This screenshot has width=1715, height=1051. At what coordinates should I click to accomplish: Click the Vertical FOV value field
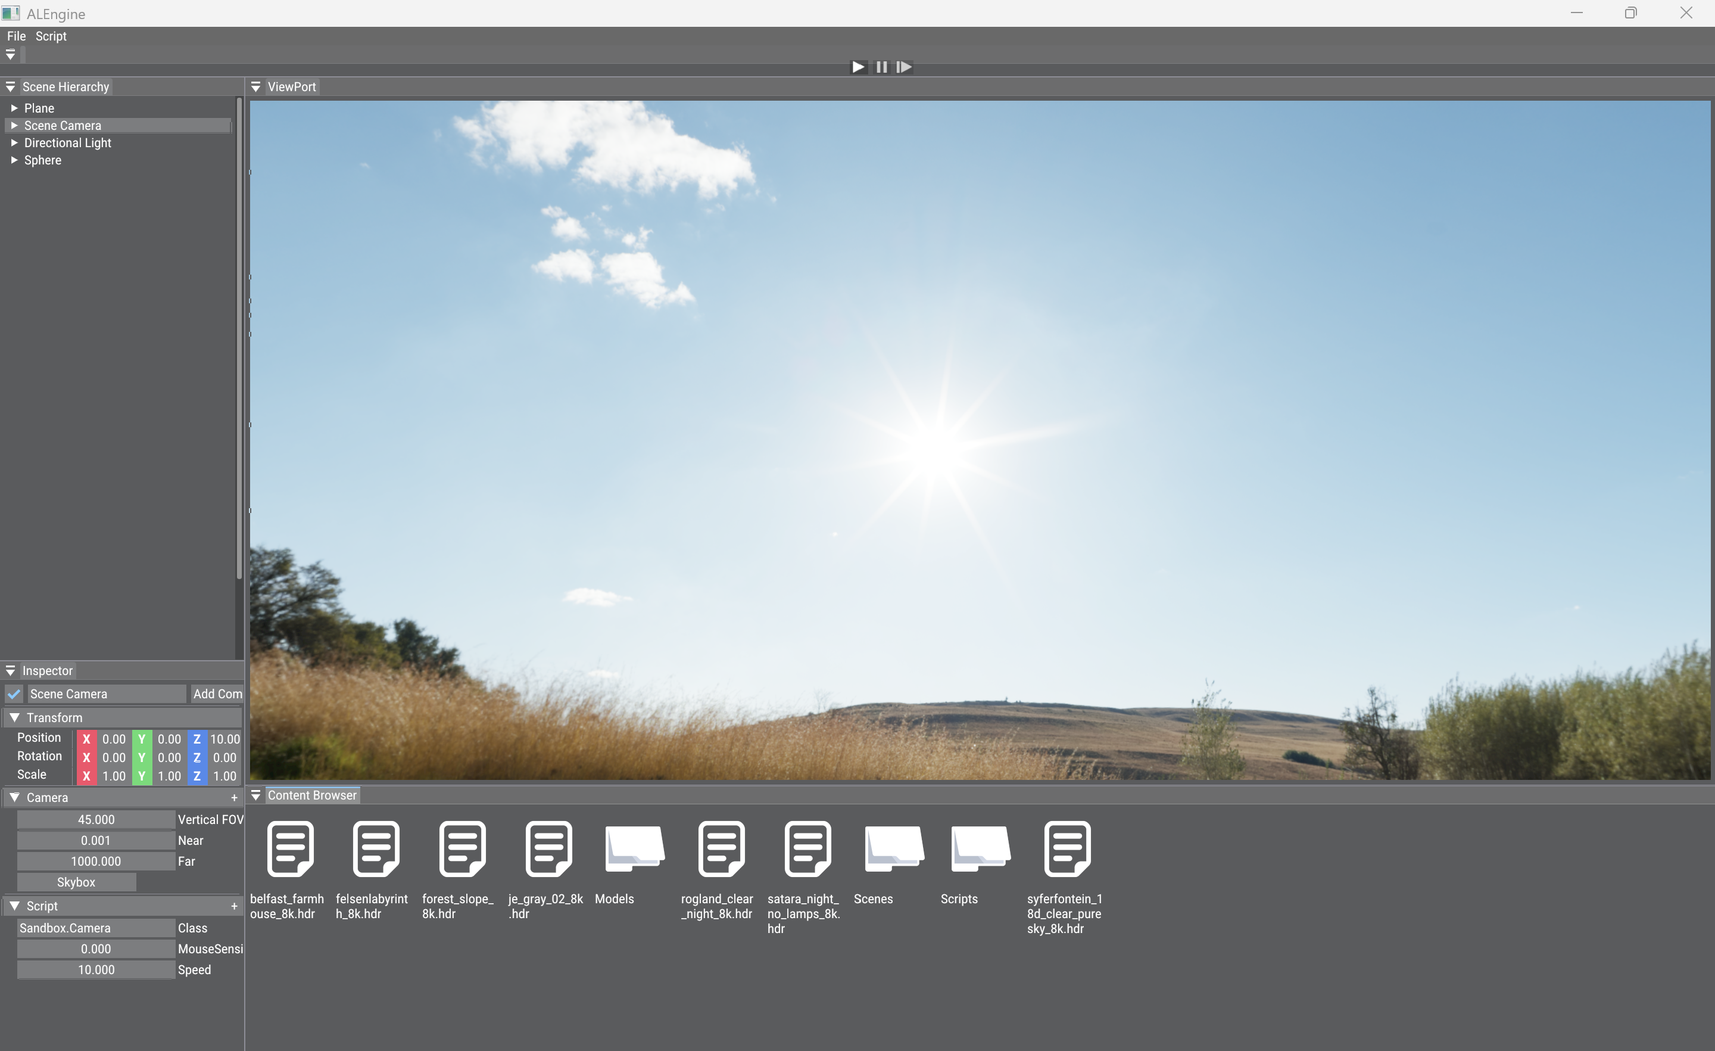[x=96, y=820]
